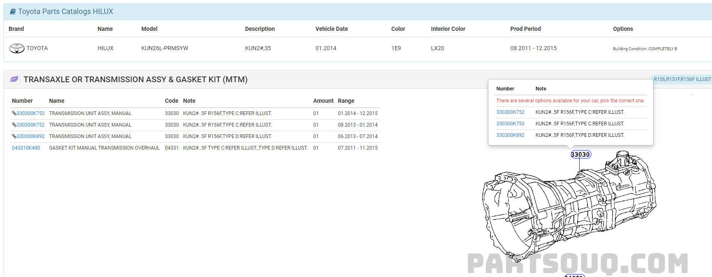Click the book icon beside Toyota Parts Catalogs
The width and height of the screenshot is (712, 277).
pyautogui.click(x=13, y=12)
